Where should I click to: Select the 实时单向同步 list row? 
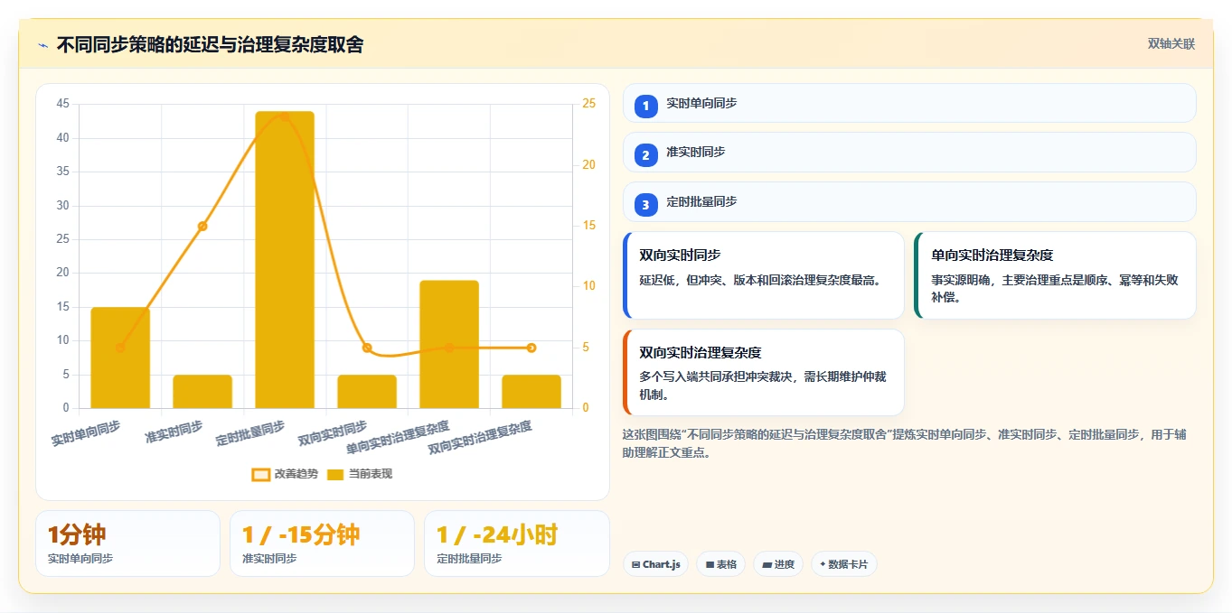(x=909, y=103)
